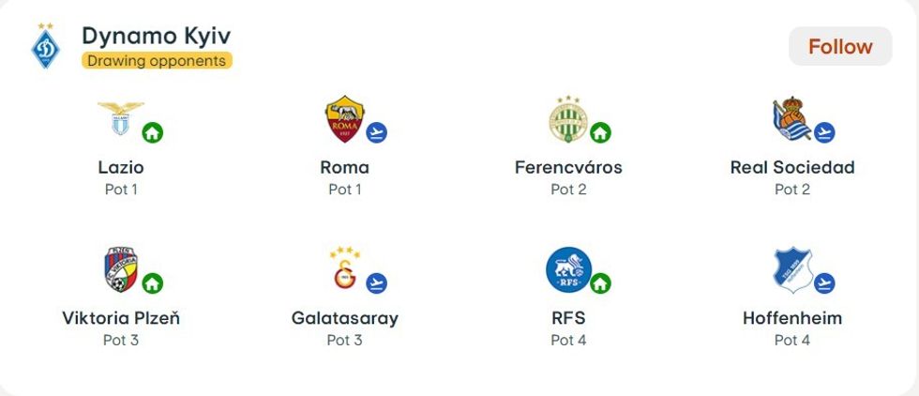
Task: Click the Pot 4 label under RFS
Action: pos(568,340)
